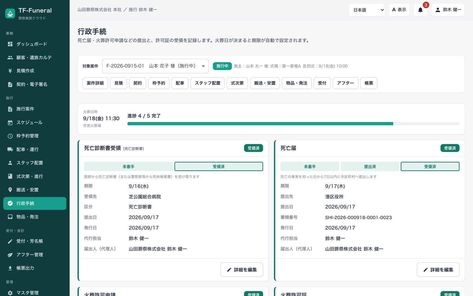Open スケジュール calendar item
Screen dimensions: 473x296
[35, 123]
